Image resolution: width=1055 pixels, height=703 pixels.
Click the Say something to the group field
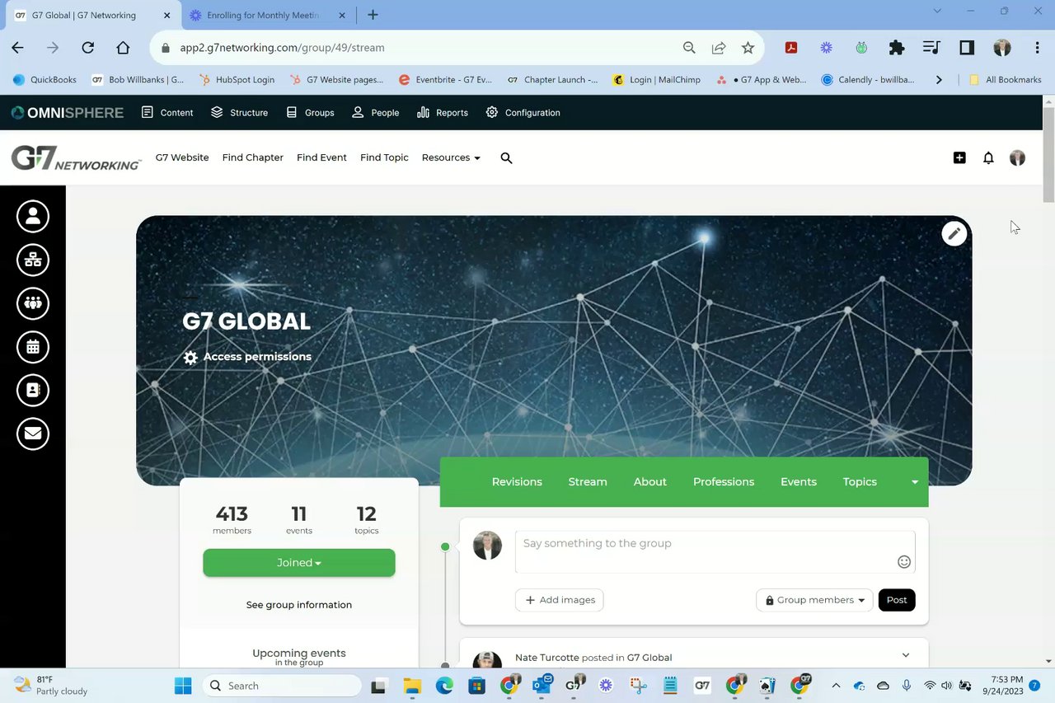[x=715, y=551]
